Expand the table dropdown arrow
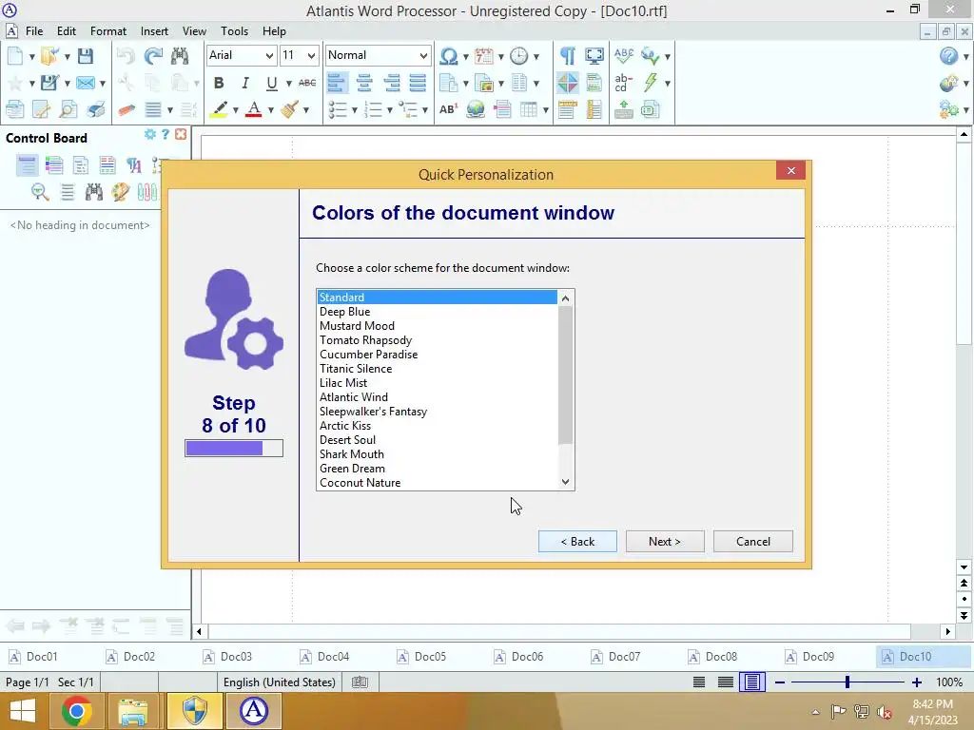 [545, 110]
